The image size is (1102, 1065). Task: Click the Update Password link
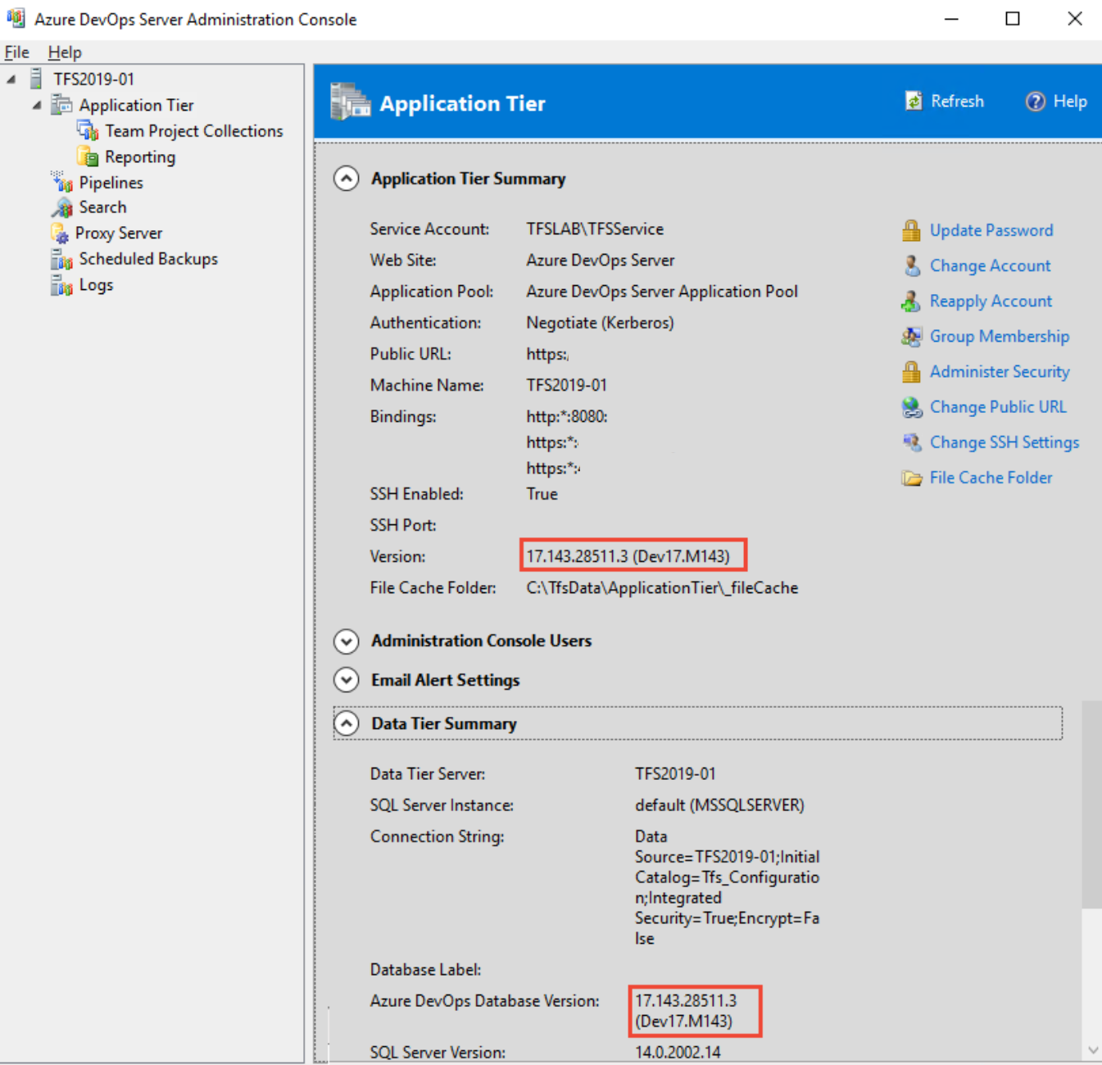tap(991, 230)
